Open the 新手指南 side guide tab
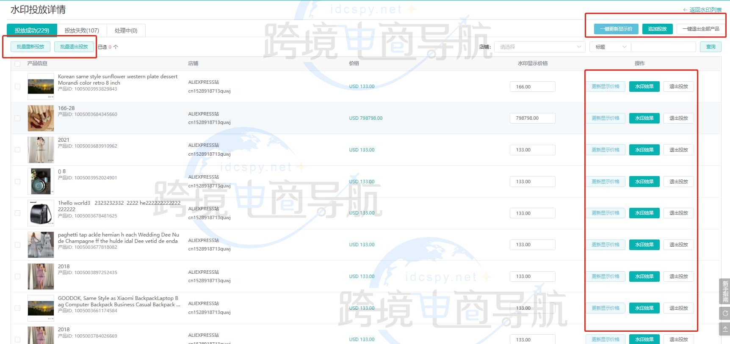The width and height of the screenshot is (730, 344). (725, 292)
